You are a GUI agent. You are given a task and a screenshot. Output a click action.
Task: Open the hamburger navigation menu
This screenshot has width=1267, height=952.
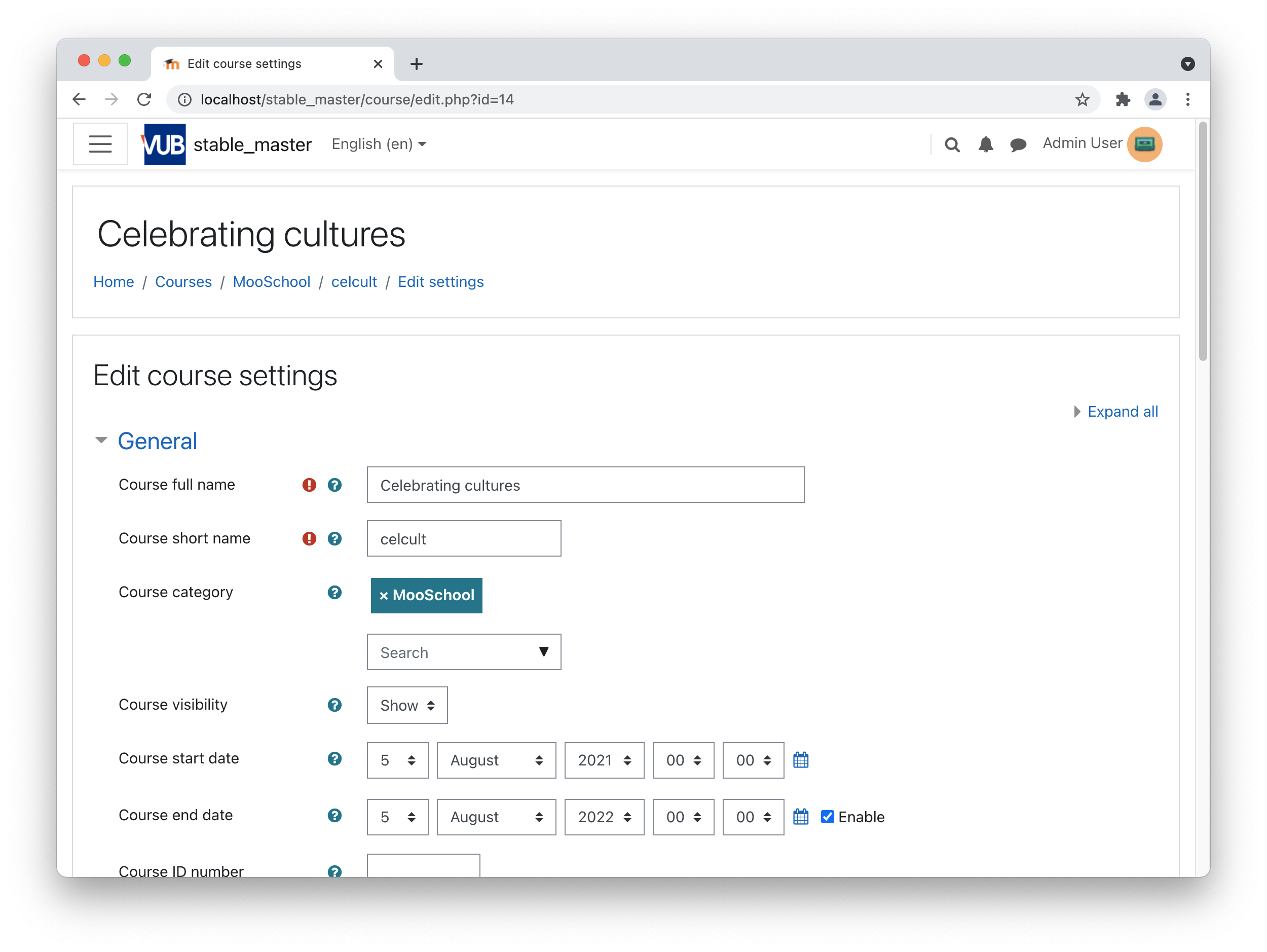[x=100, y=144]
